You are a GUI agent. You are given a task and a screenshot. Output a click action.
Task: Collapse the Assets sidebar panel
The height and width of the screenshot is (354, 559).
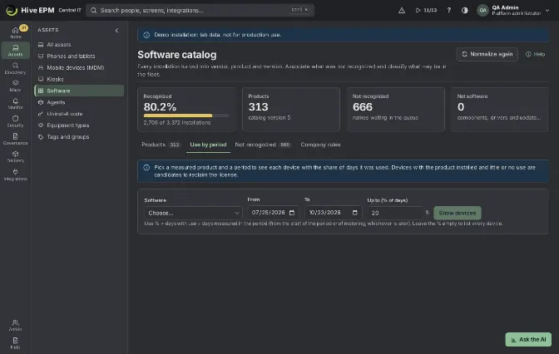tap(116, 30)
